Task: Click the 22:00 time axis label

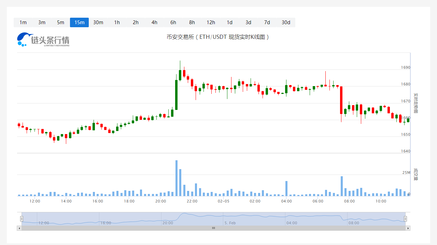Action: tap(192, 201)
